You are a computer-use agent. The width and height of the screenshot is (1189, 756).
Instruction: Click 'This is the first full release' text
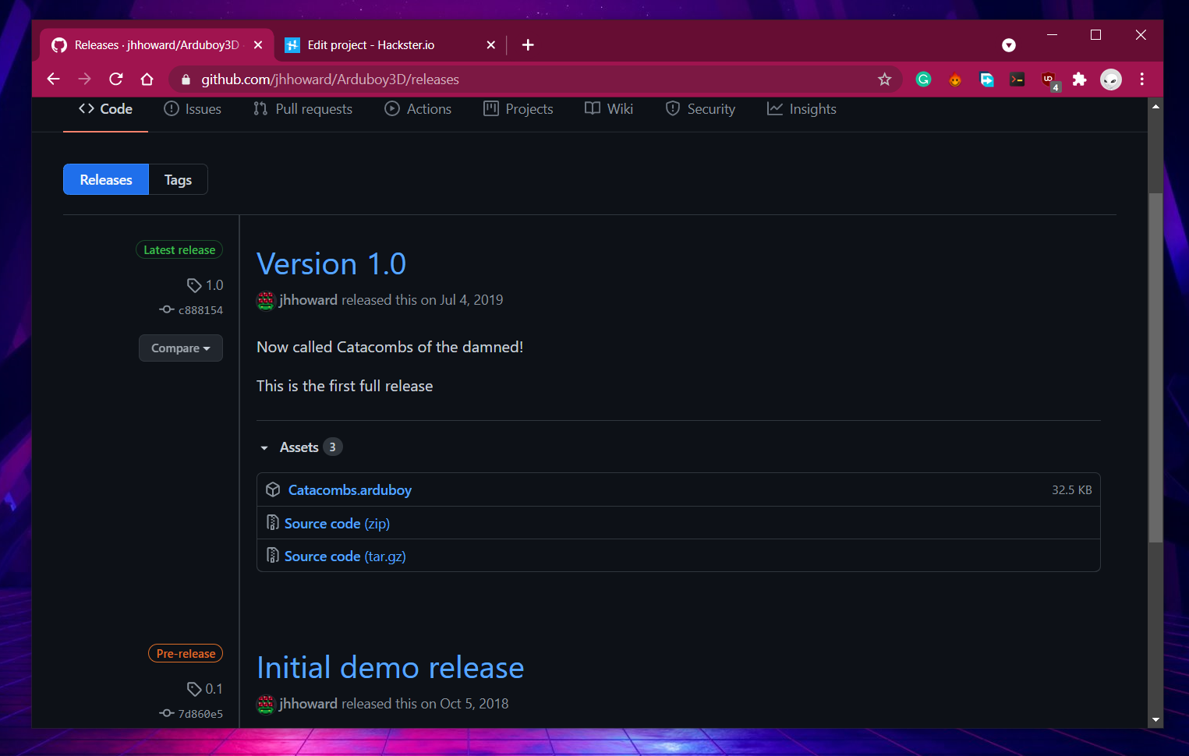point(345,386)
